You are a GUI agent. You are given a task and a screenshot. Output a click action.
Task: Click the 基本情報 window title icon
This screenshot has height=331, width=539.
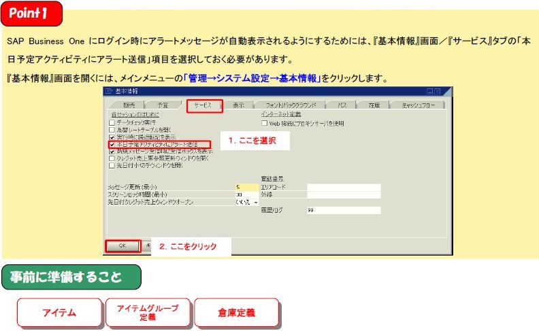[x=110, y=91]
